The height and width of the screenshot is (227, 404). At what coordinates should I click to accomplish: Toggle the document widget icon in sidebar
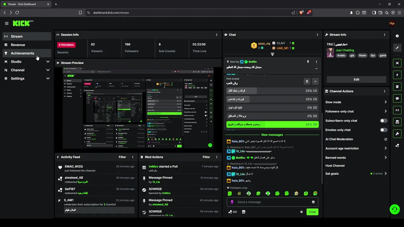point(397,87)
